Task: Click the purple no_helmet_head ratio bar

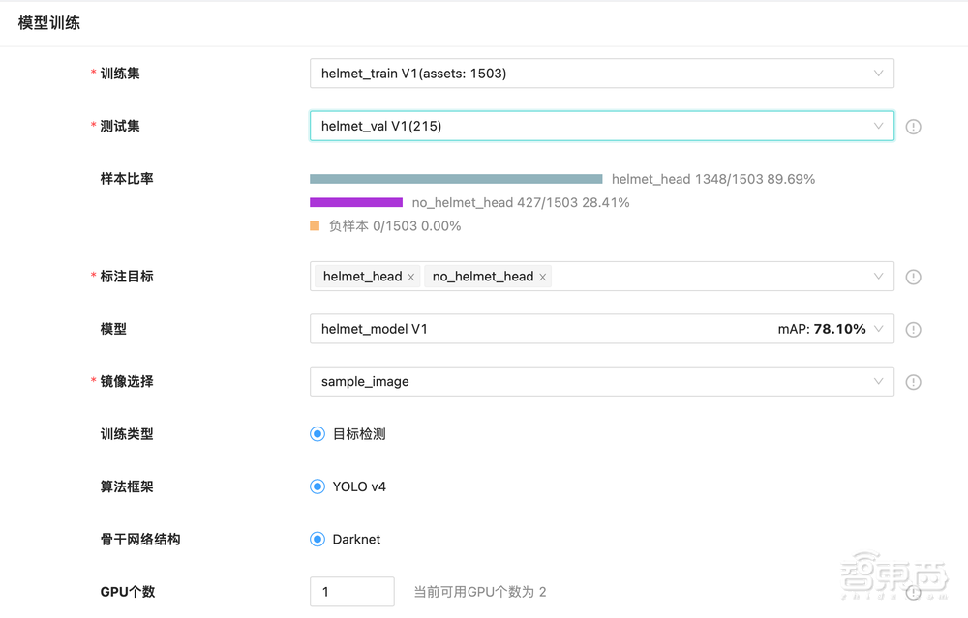Action: pyautogui.click(x=355, y=202)
